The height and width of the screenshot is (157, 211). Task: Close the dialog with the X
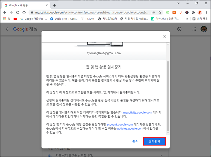coord(164,36)
